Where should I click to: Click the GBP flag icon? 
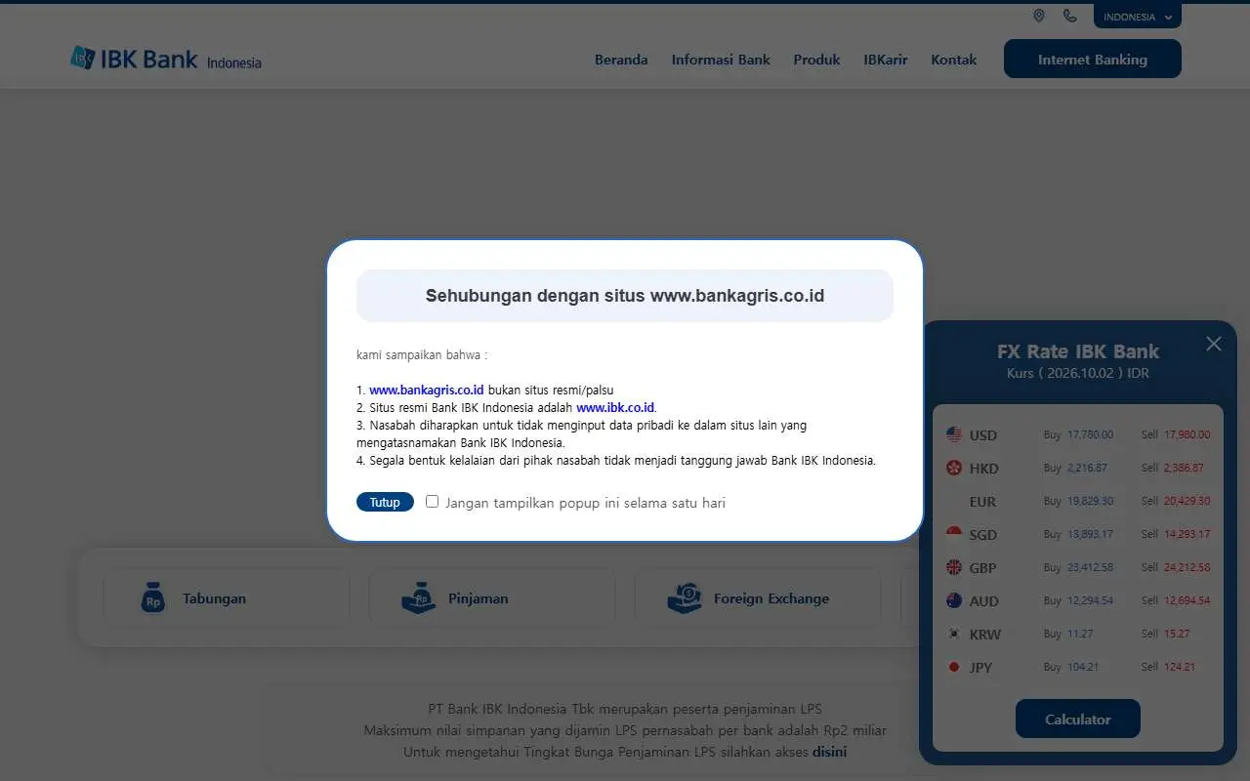tap(954, 568)
